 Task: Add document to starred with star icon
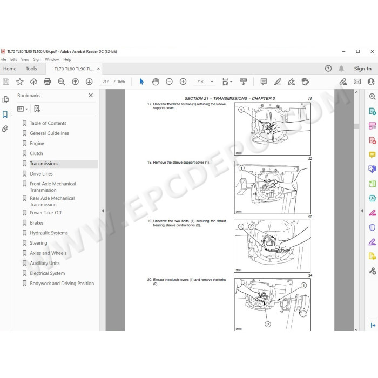pyautogui.click(x=20, y=82)
